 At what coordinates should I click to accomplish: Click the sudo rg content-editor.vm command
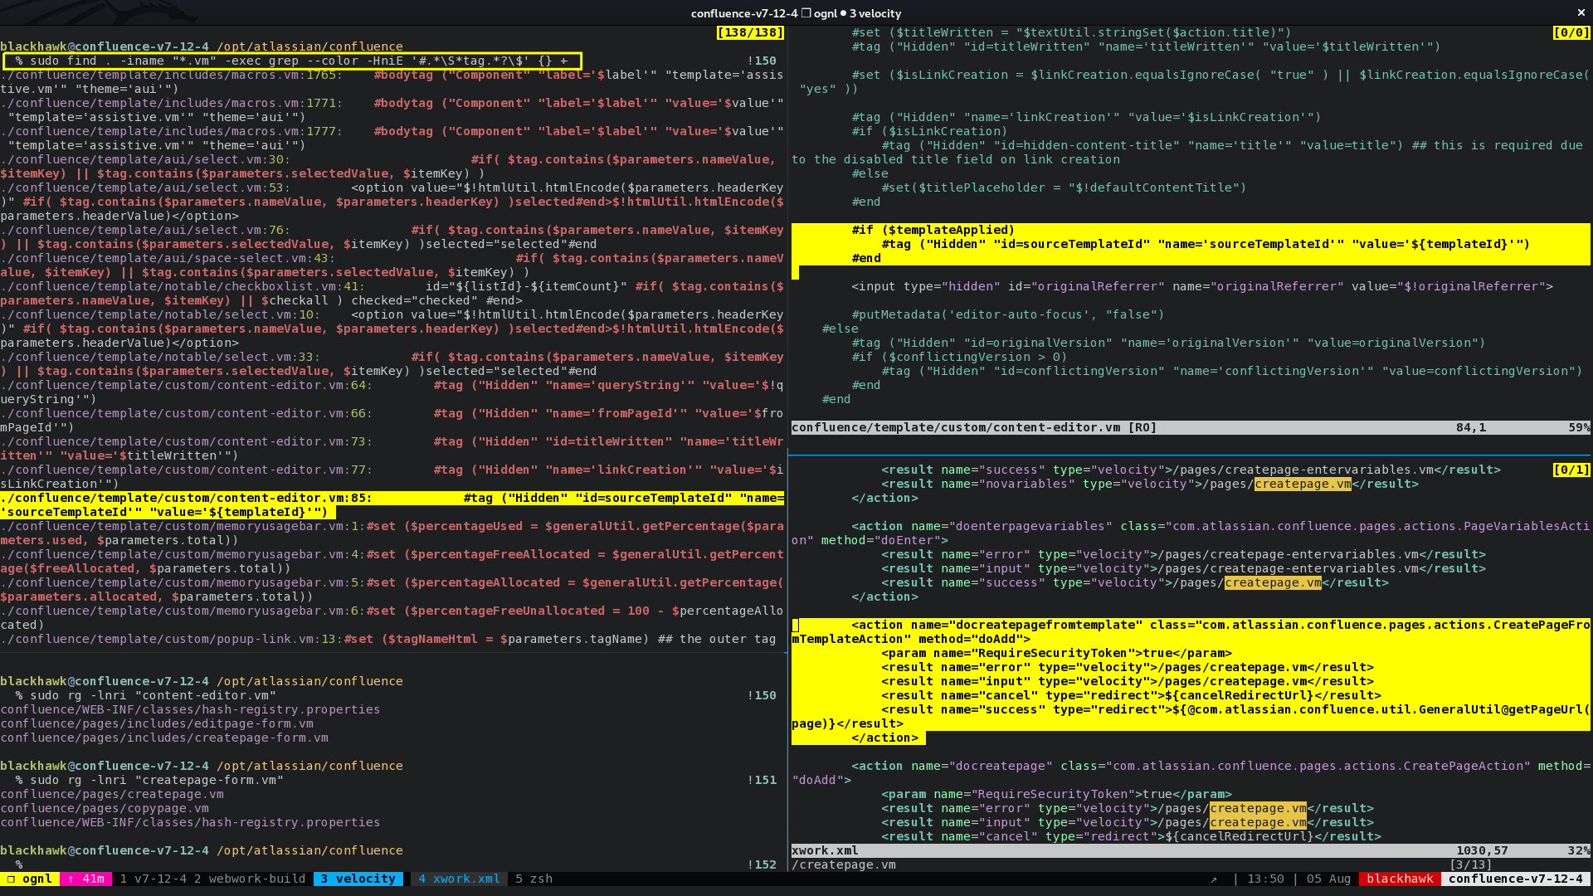point(145,695)
